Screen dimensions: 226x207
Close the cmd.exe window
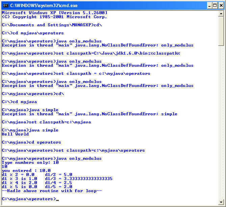pos(221,5)
